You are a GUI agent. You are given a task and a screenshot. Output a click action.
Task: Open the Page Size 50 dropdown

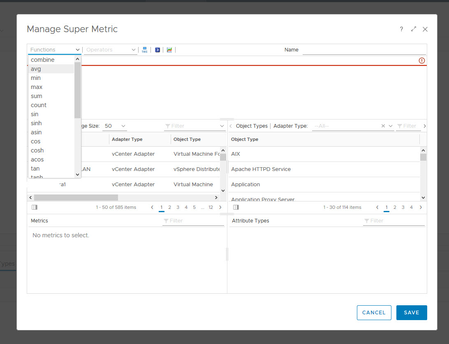point(115,126)
